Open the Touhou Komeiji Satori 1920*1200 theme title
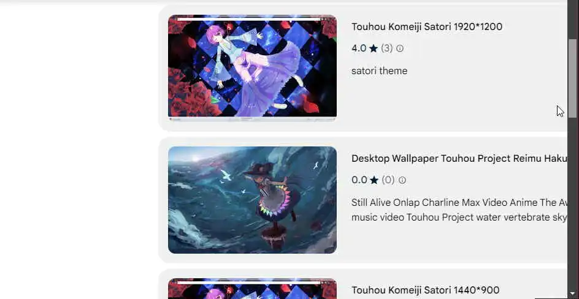Viewport: 579px width, 299px height. [427, 26]
